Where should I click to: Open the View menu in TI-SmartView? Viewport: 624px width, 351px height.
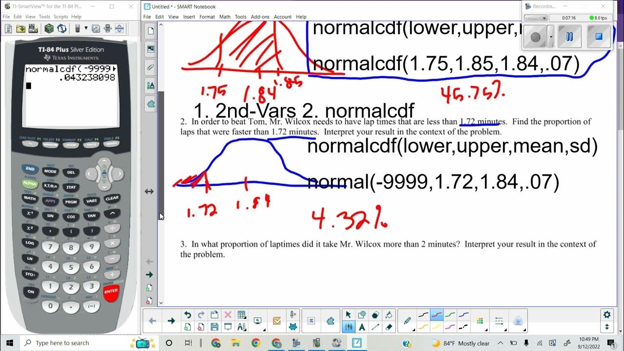point(30,17)
